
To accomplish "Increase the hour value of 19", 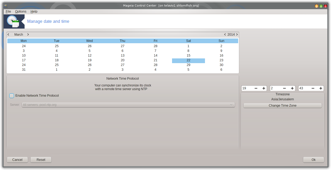I will click(264, 88).
